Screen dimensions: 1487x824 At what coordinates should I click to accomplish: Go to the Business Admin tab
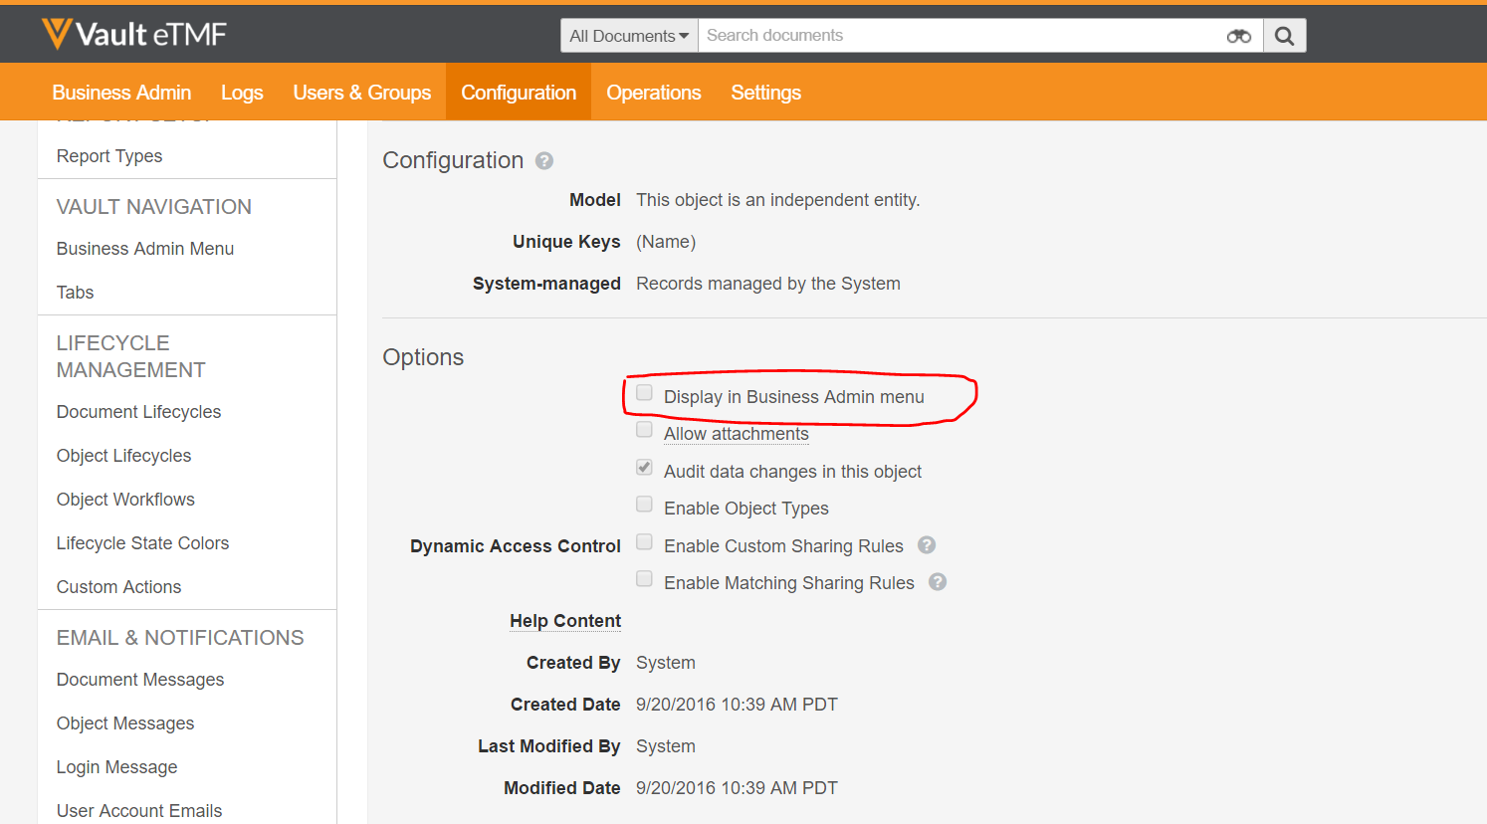pos(121,93)
